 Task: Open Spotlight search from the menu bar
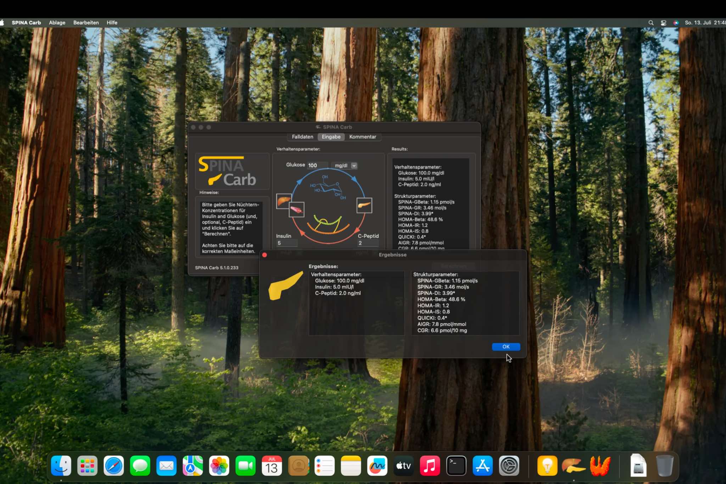pyautogui.click(x=651, y=22)
